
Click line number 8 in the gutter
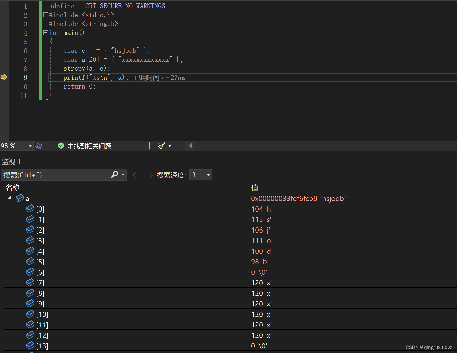pos(25,69)
